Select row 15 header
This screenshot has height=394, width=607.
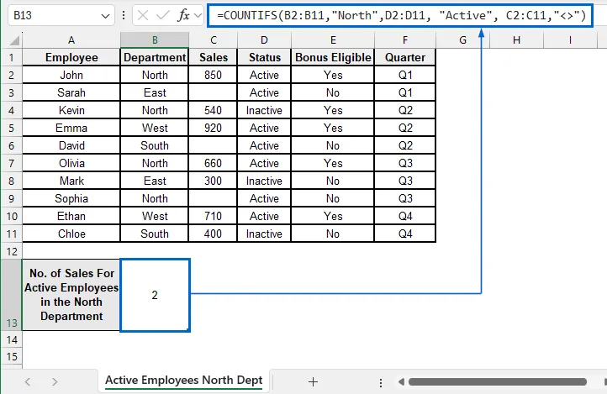pos(11,356)
